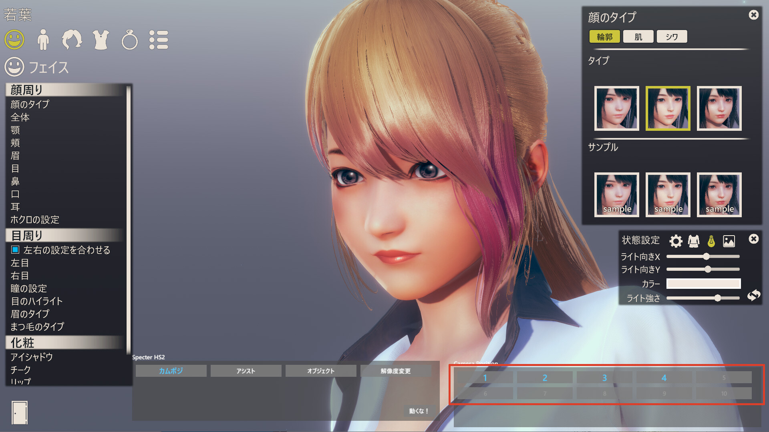This screenshot has width=769, height=432.
Task: Open the Body category figure icon
Action: (43, 40)
